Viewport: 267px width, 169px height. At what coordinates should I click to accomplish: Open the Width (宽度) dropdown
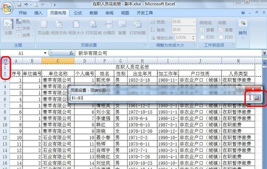[x=194, y=22]
